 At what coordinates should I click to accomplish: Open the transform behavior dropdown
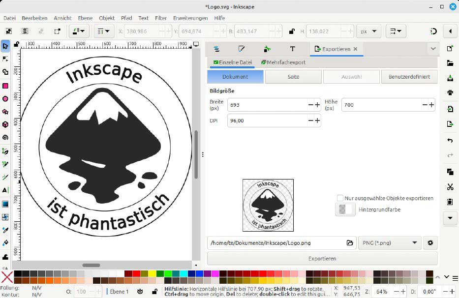396,31
